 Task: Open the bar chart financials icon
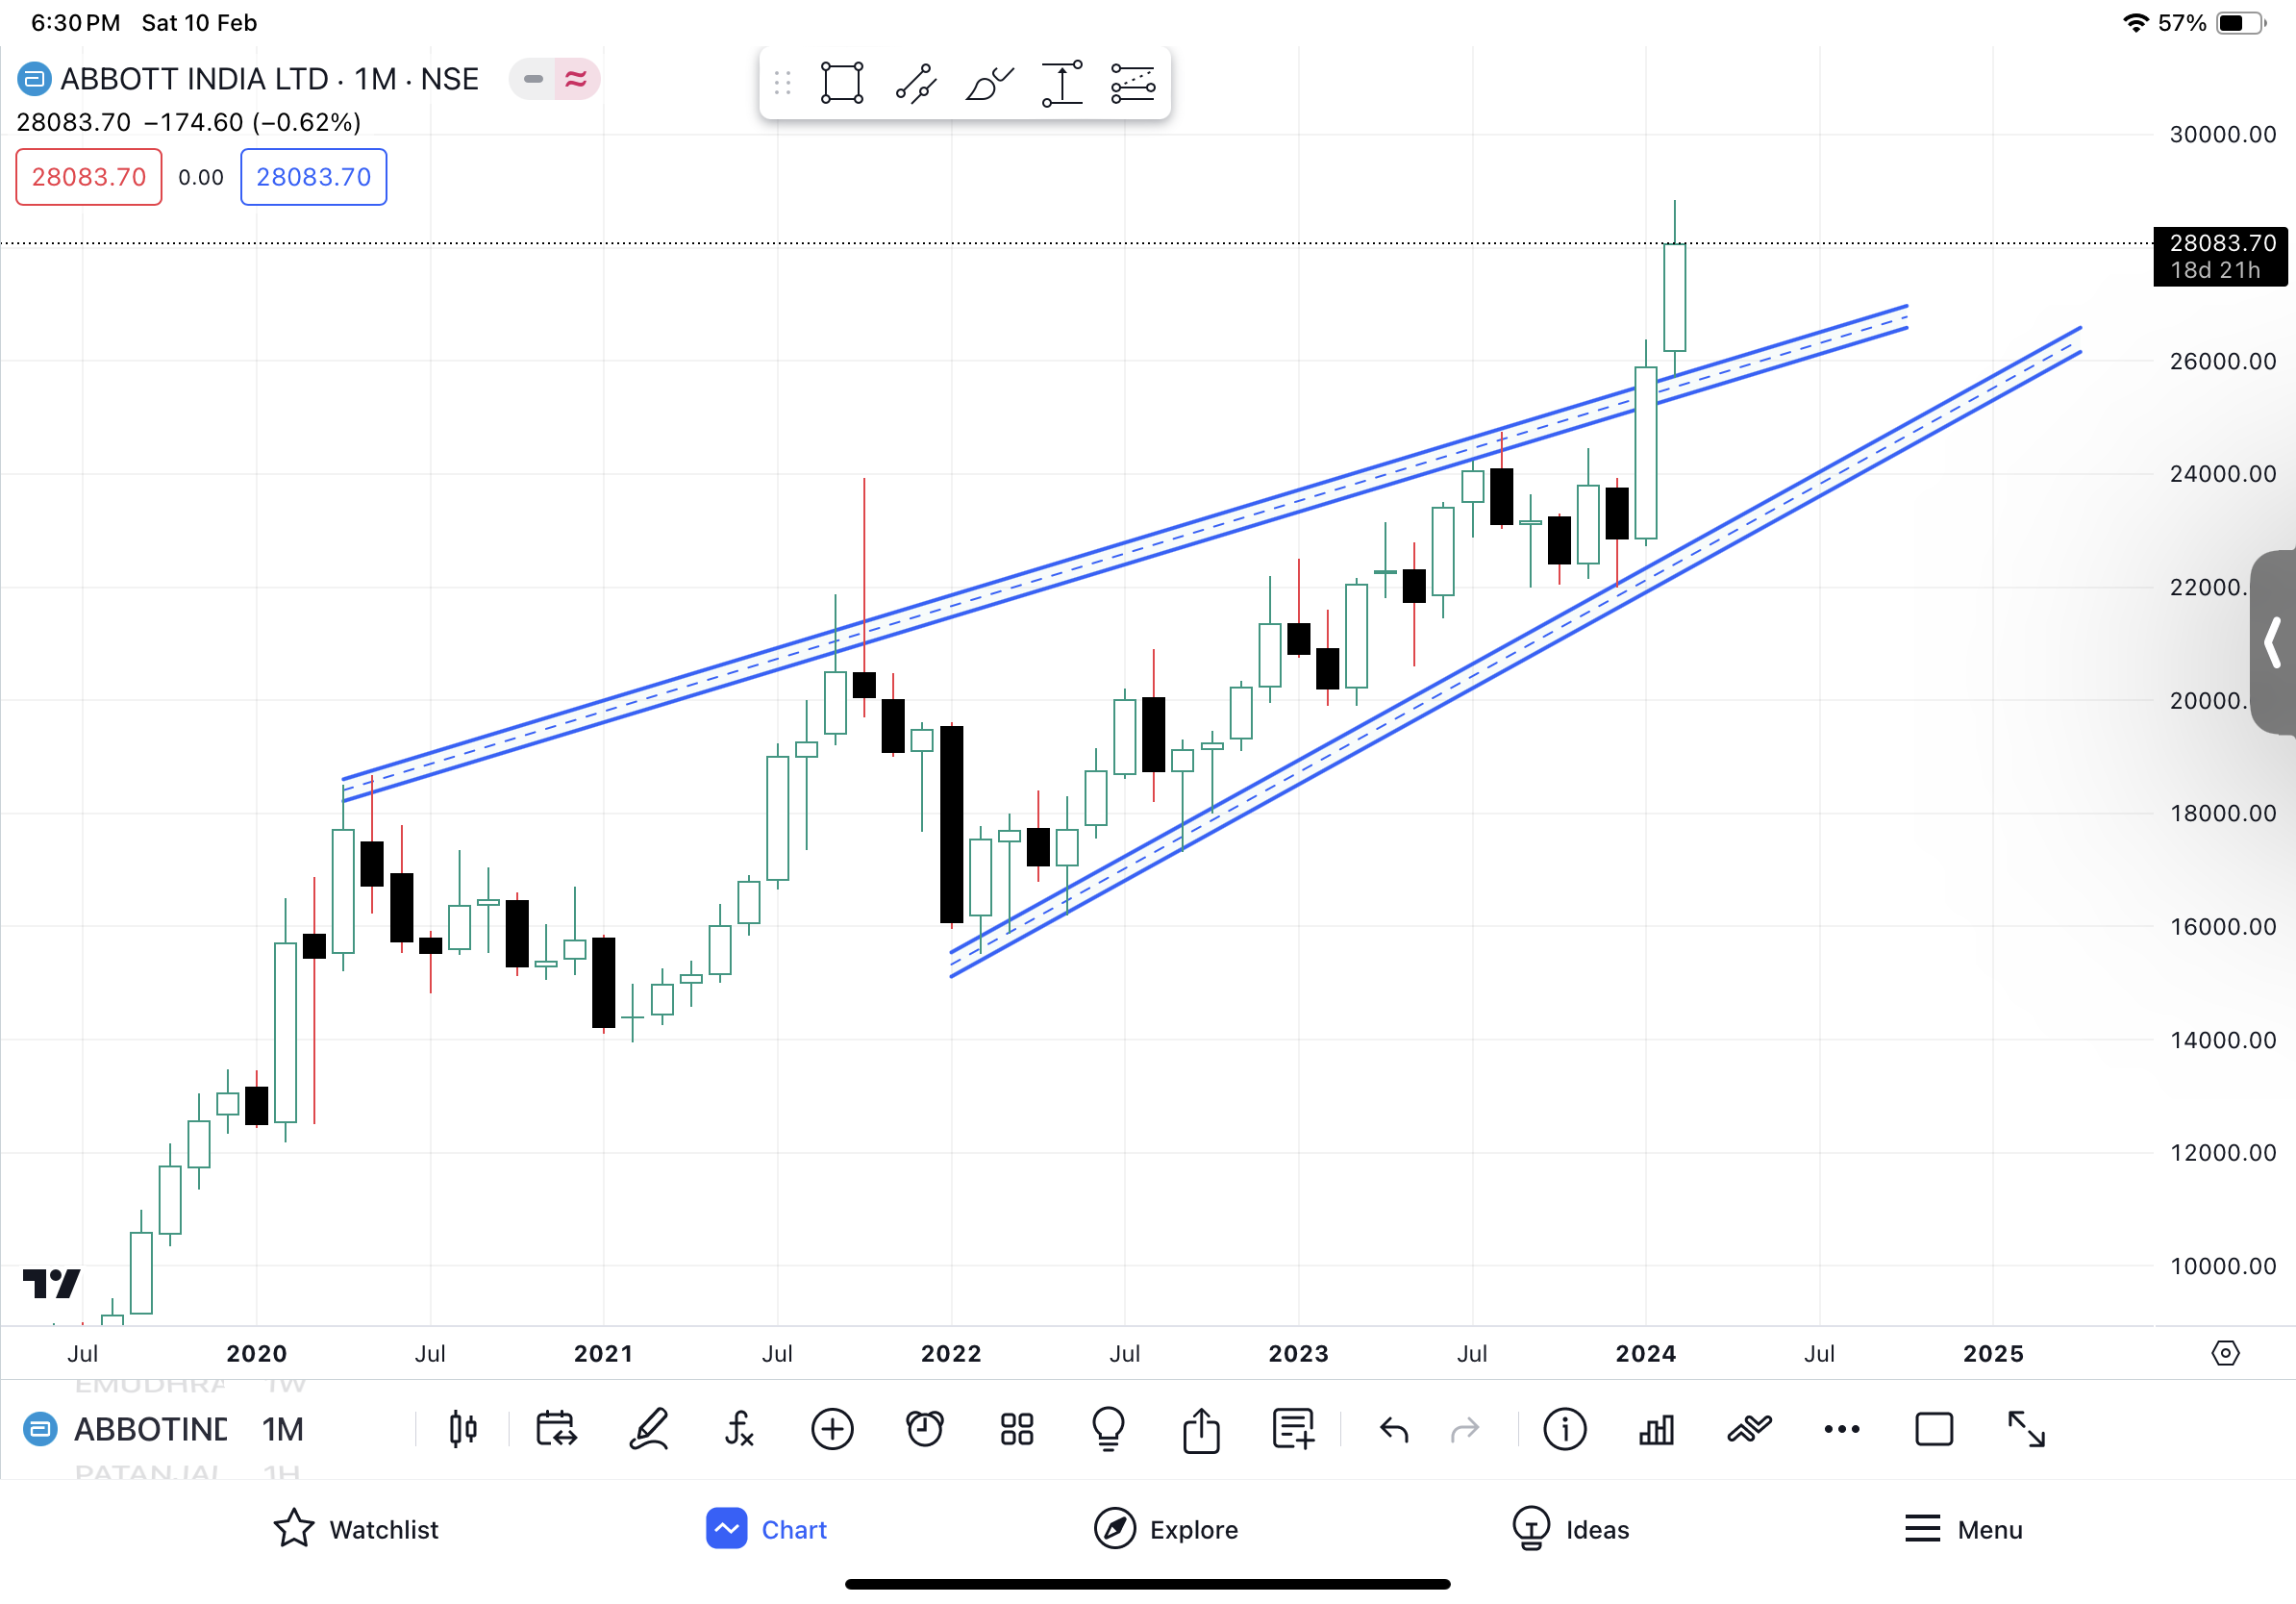coord(1657,1429)
